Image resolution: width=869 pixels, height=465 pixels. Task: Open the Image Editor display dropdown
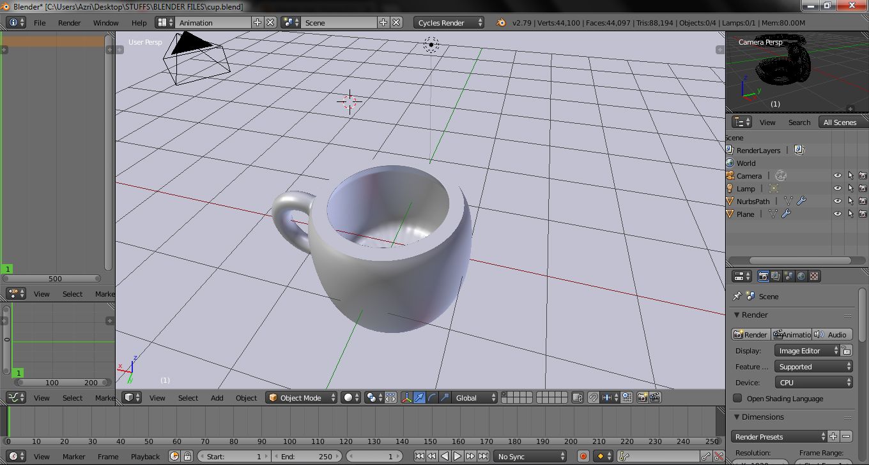click(x=807, y=350)
